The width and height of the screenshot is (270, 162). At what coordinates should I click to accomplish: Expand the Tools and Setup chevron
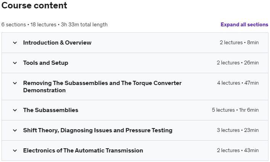(15, 63)
